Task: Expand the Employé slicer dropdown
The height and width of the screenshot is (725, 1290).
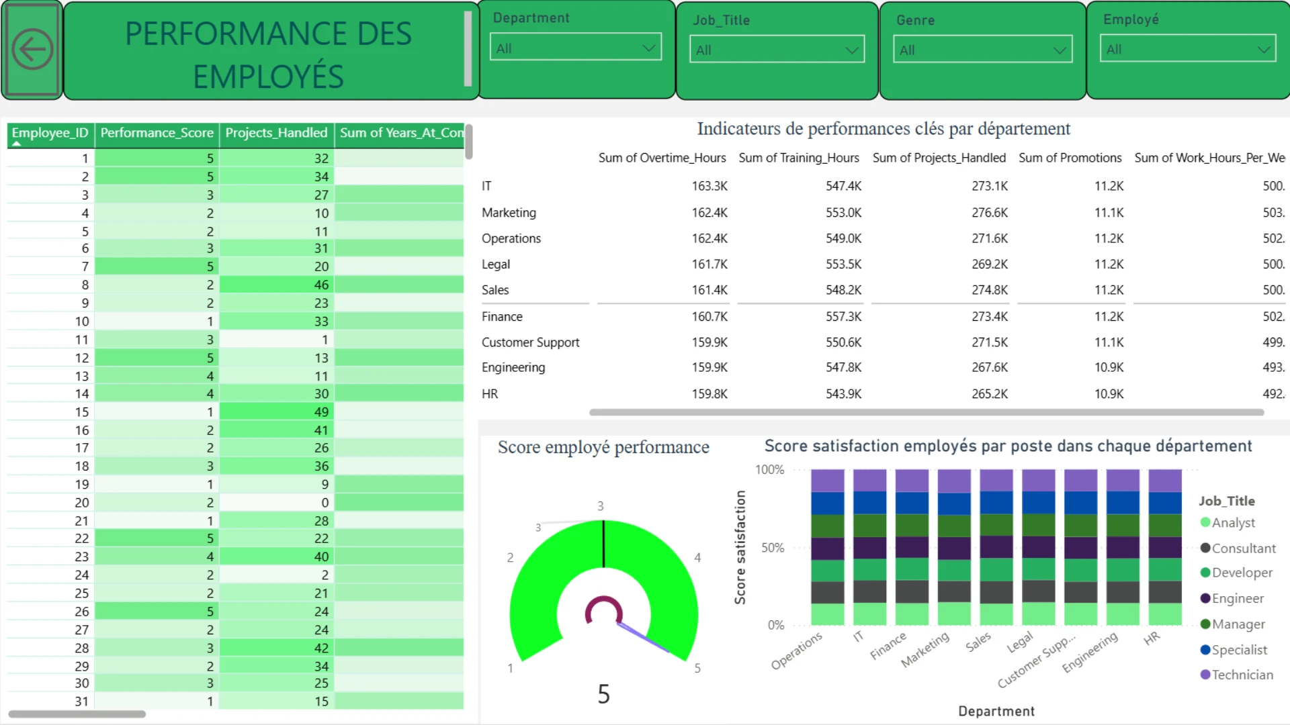Action: pyautogui.click(x=1188, y=49)
